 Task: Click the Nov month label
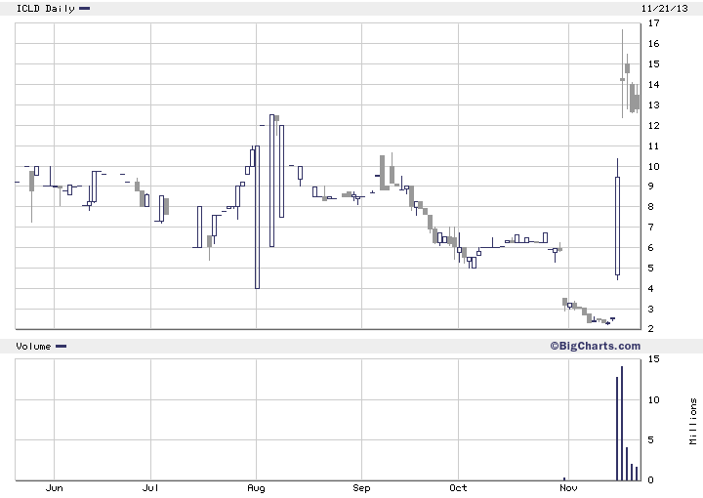pyautogui.click(x=568, y=488)
